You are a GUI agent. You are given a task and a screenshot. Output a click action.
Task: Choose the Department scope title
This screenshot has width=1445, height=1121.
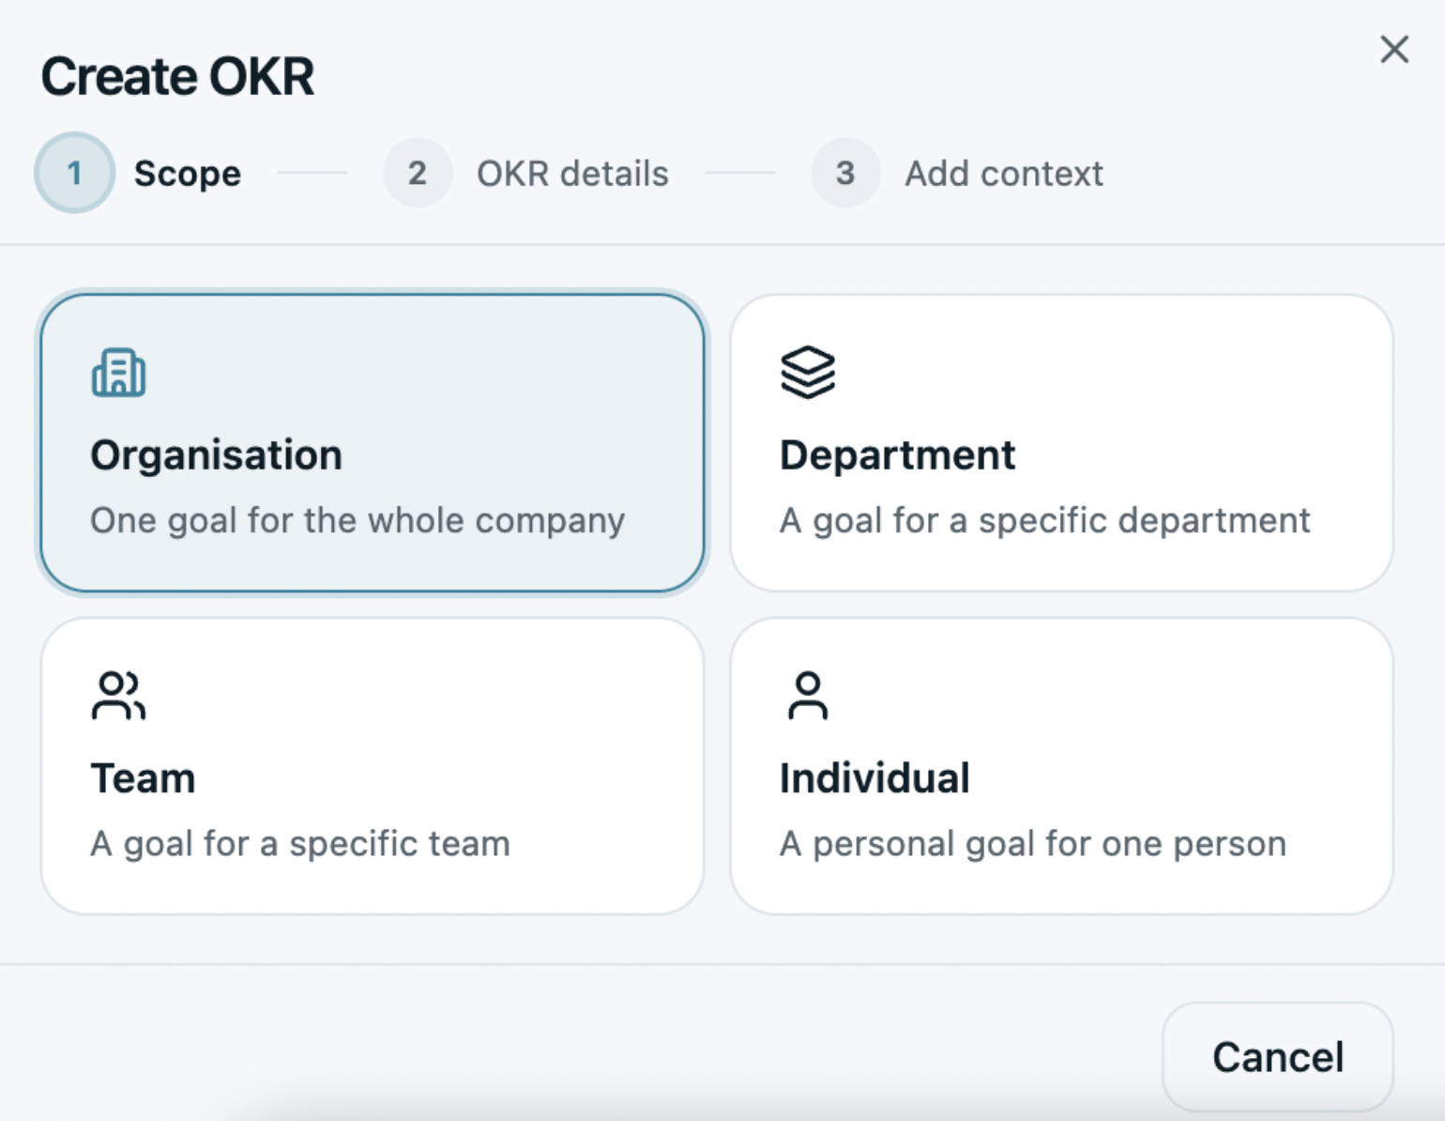click(897, 455)
